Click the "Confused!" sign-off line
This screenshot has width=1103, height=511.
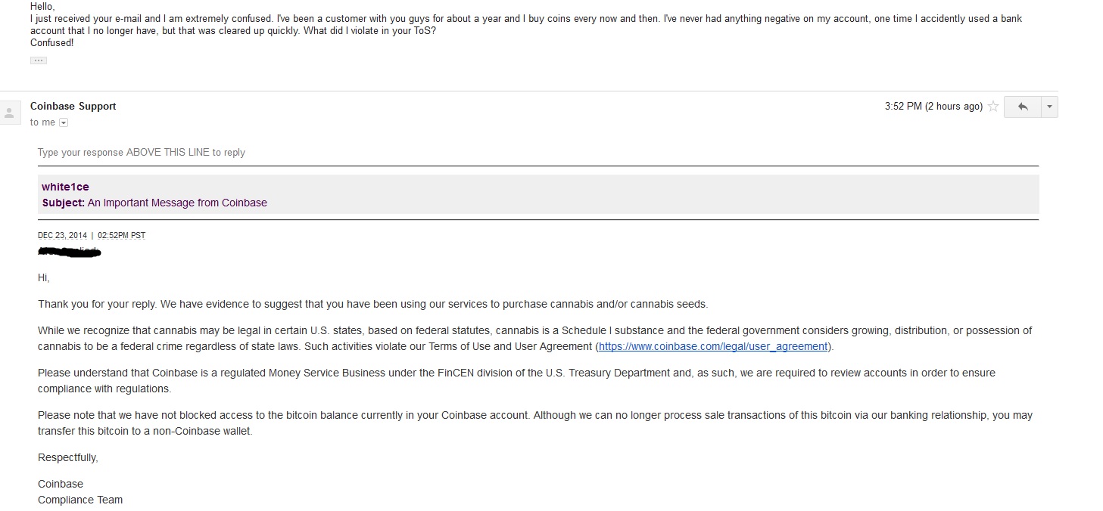coord(52,43)
